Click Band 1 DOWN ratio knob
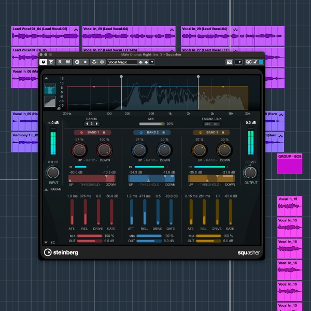The height and width of the screenshot is (311, 311). (104, 150)
